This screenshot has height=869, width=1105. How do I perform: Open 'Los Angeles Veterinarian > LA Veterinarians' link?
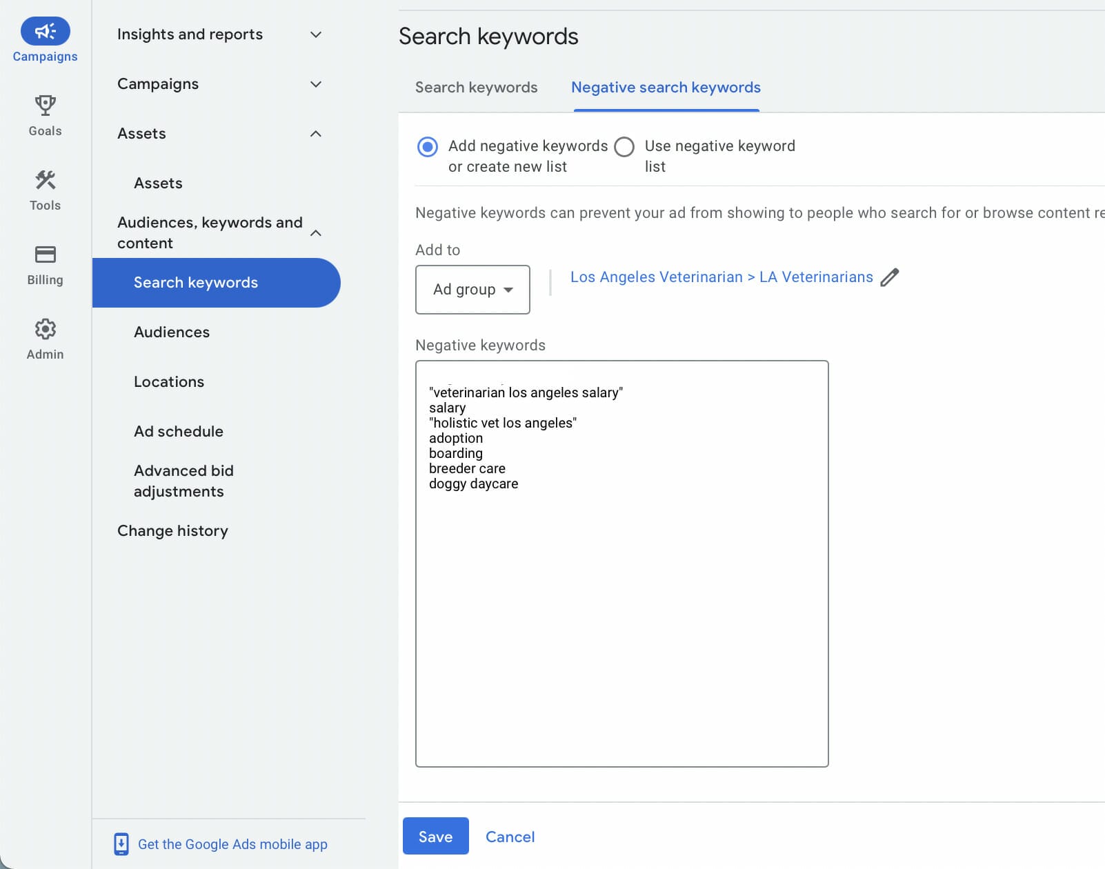(721, 277)
